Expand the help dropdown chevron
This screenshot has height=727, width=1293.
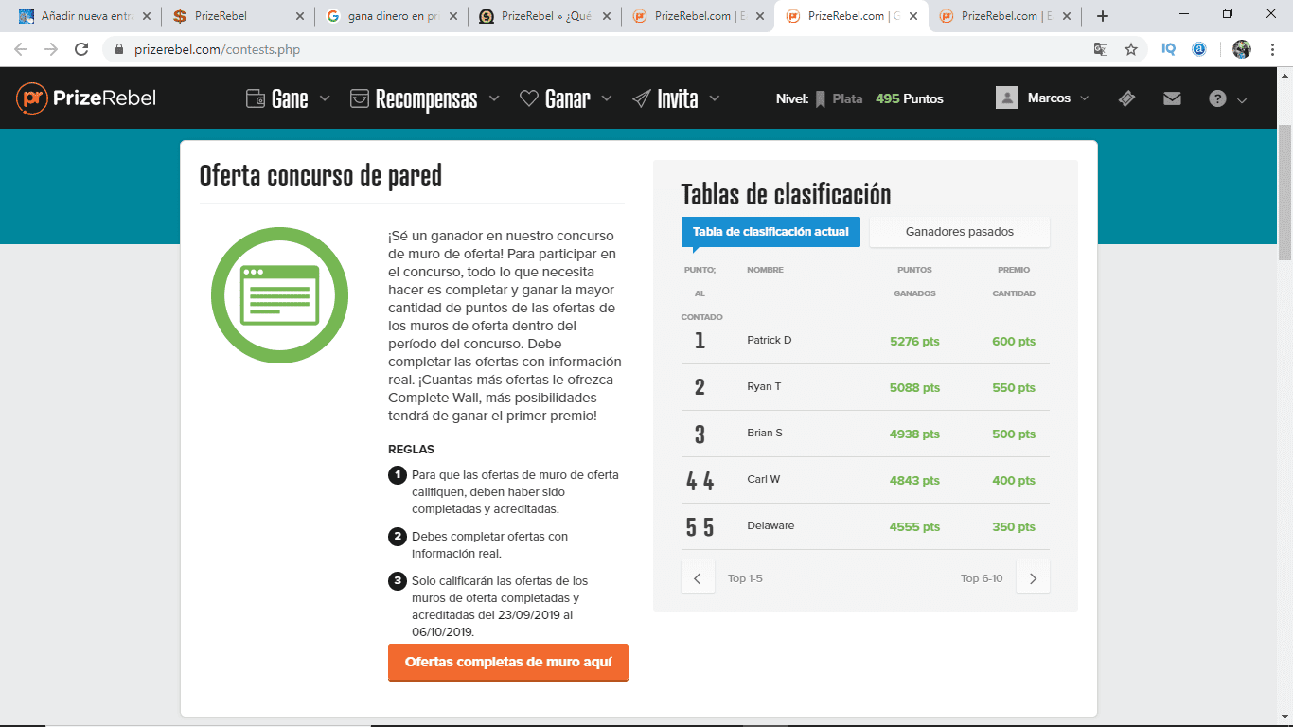(1242, 100)
